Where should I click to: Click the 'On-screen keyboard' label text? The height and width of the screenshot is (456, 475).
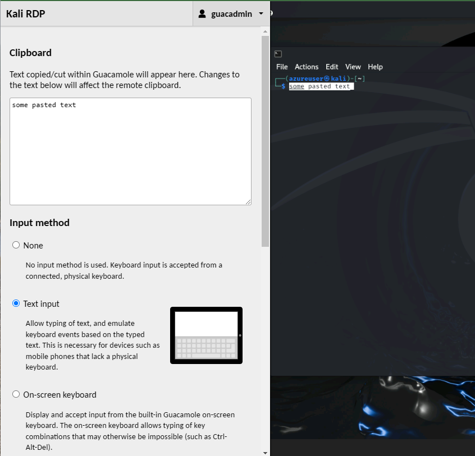click(x=60, y=395)
